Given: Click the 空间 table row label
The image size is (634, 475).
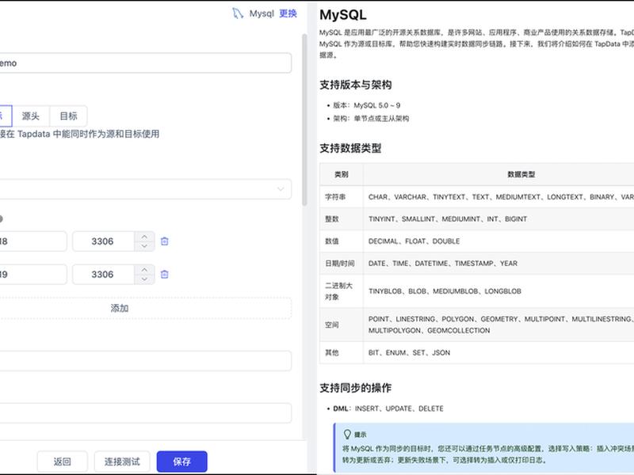Looking at the screenshot, I should pos(331,325).
